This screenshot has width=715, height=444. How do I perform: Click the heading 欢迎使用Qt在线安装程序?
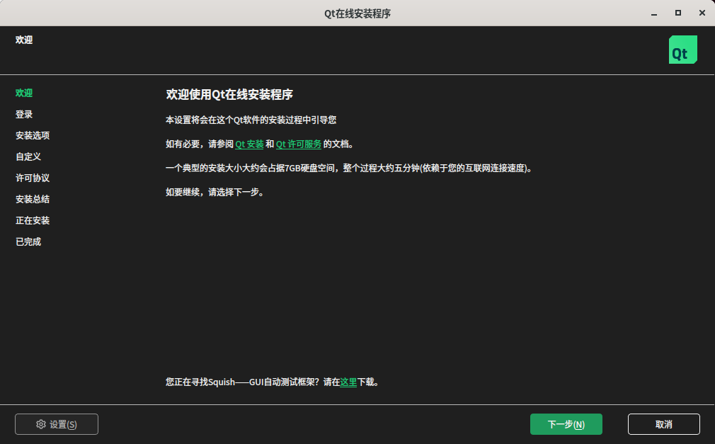(x=229, y=94)
